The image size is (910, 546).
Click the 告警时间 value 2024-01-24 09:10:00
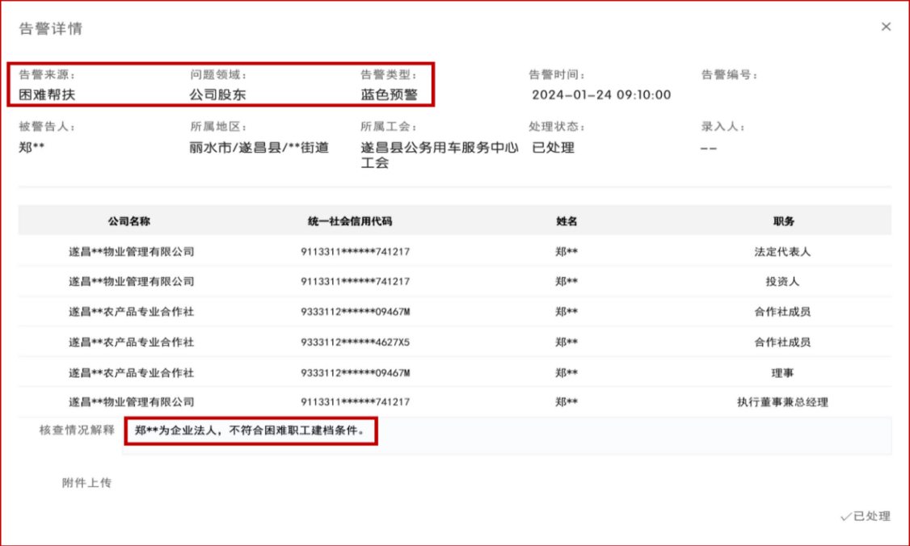click(601, 94)
